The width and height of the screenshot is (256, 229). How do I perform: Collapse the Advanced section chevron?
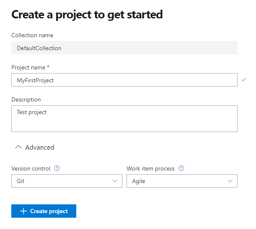coord(18,148)
